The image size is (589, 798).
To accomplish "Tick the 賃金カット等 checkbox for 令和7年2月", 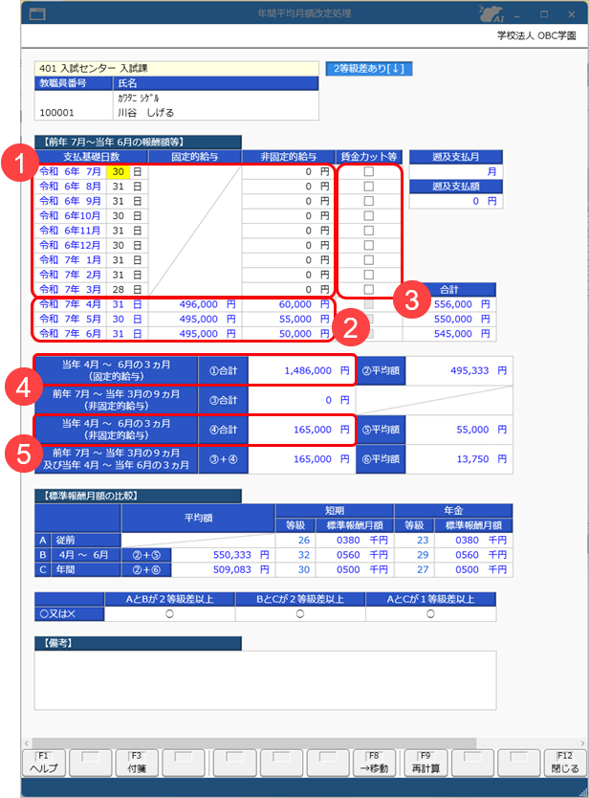I will 369,275.
